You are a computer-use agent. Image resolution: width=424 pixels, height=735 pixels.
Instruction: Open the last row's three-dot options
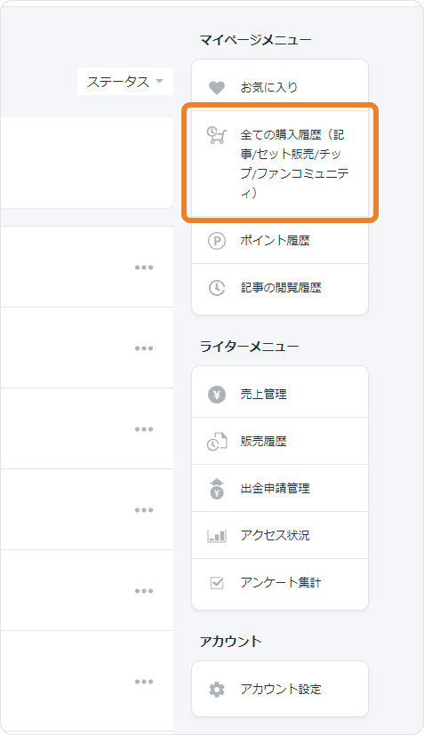coord(144,682)
